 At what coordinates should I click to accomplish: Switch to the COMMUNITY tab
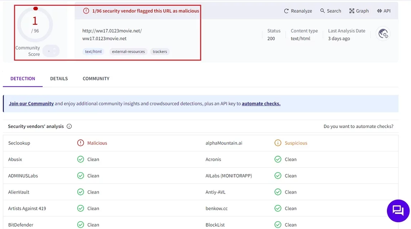[96, 79]
